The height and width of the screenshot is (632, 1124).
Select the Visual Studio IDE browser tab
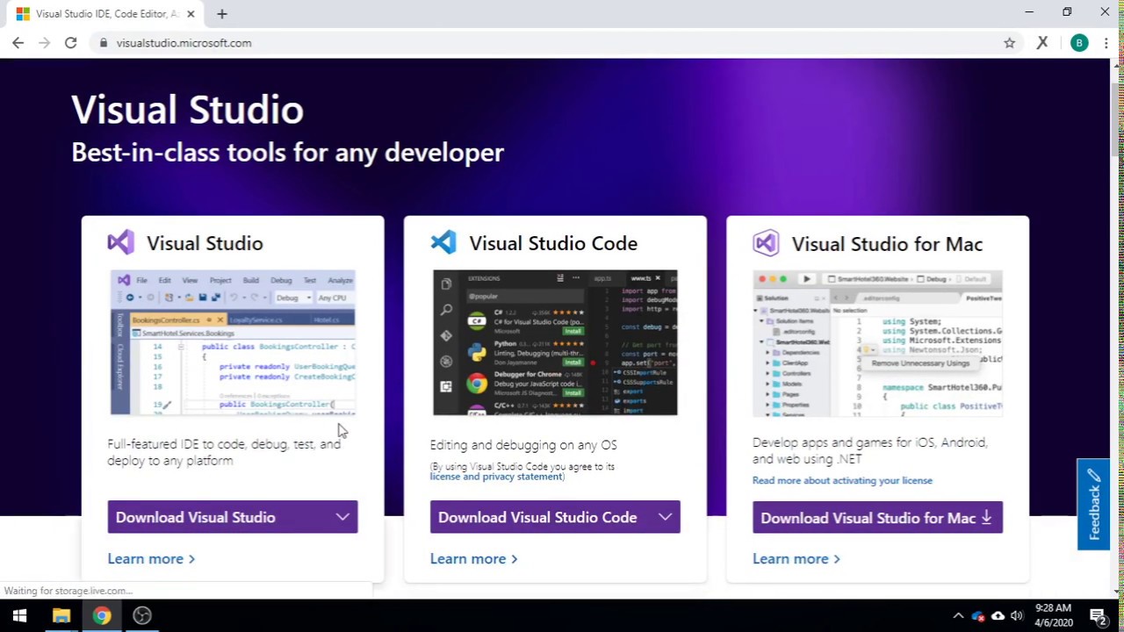point(105,14)
